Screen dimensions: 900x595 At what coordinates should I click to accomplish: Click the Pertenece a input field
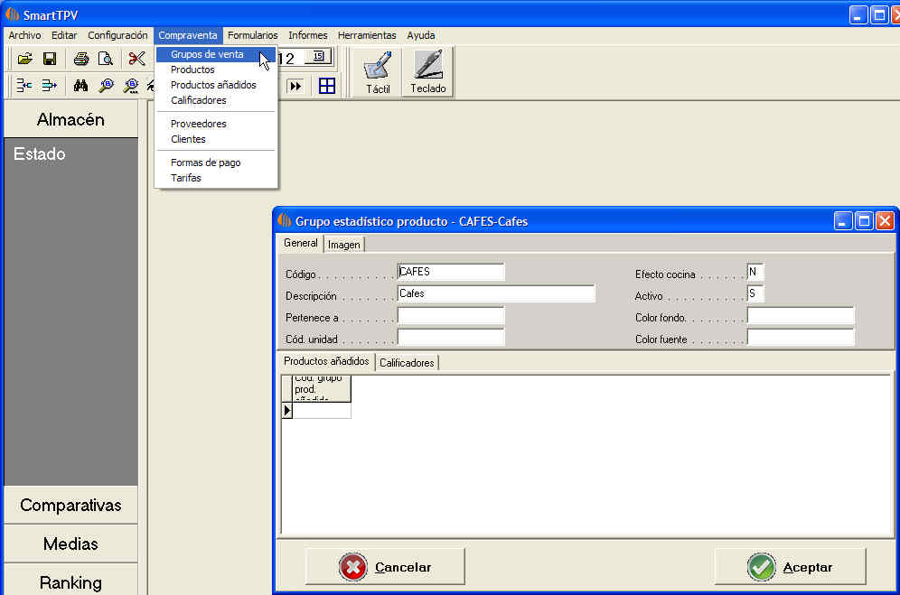pos(451,316)
